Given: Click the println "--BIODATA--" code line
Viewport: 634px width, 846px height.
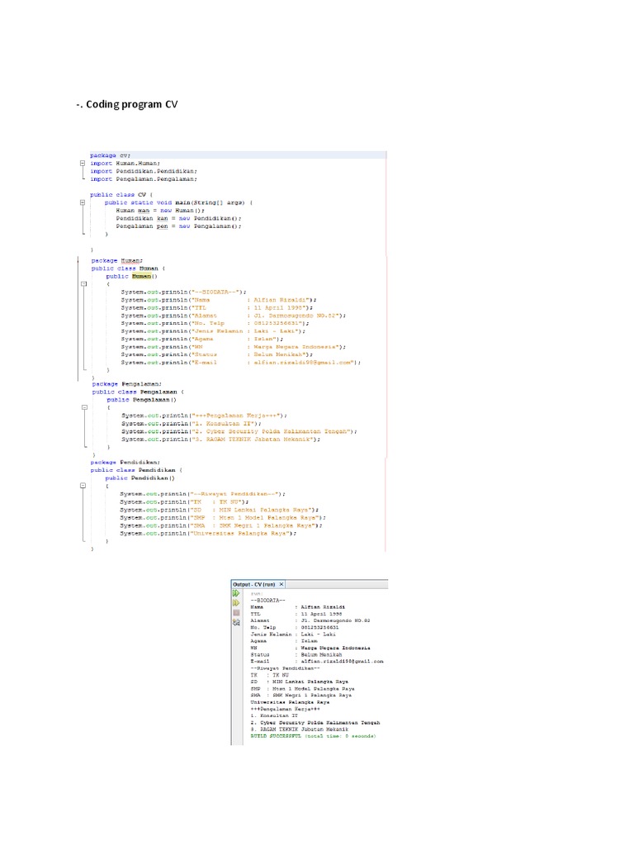Looking at the screenshot, I should pyautogui.click(x=183, y=292).
